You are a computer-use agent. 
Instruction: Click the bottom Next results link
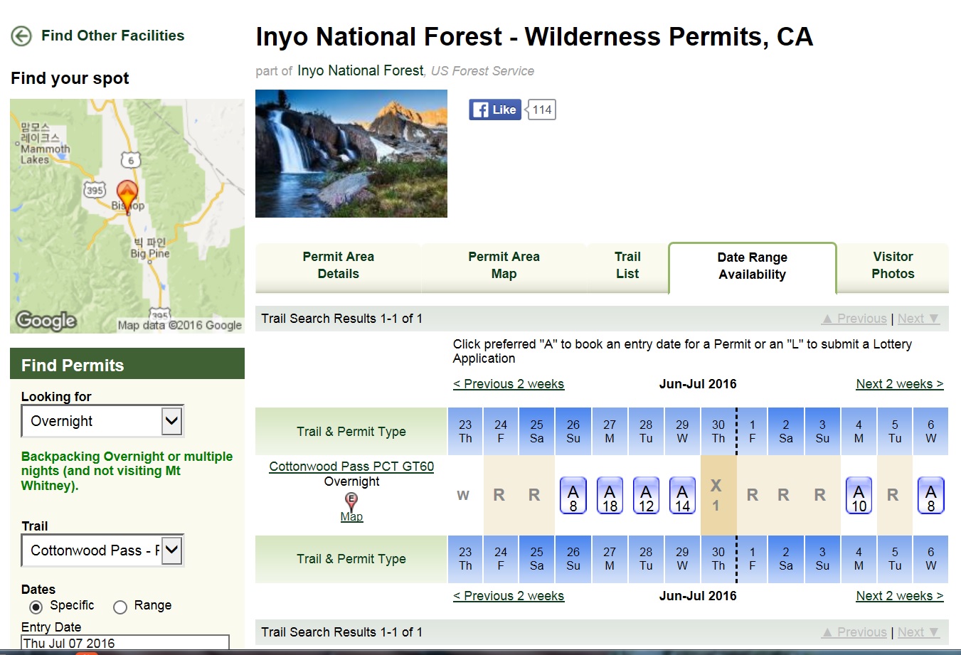918,632
